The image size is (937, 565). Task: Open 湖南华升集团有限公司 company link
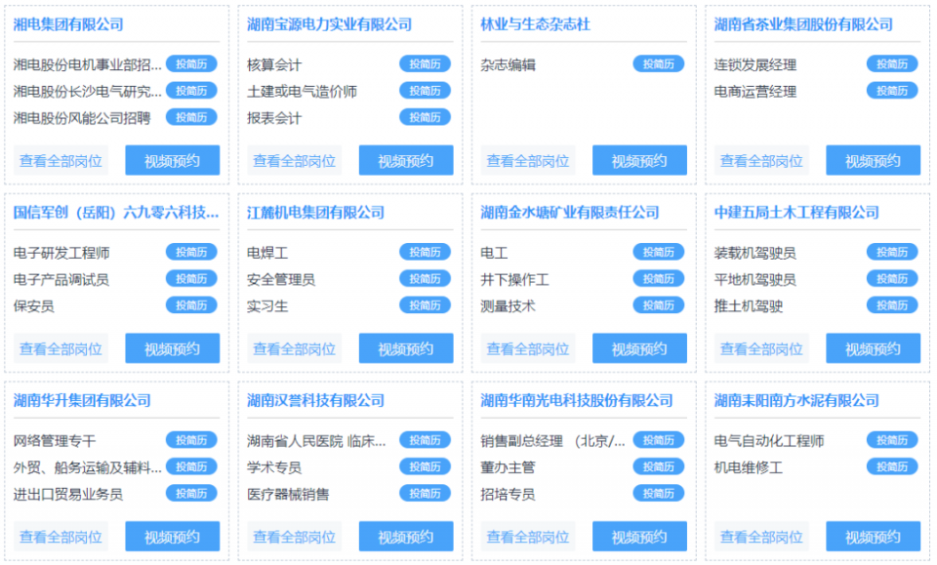click(x=82, y=401)
